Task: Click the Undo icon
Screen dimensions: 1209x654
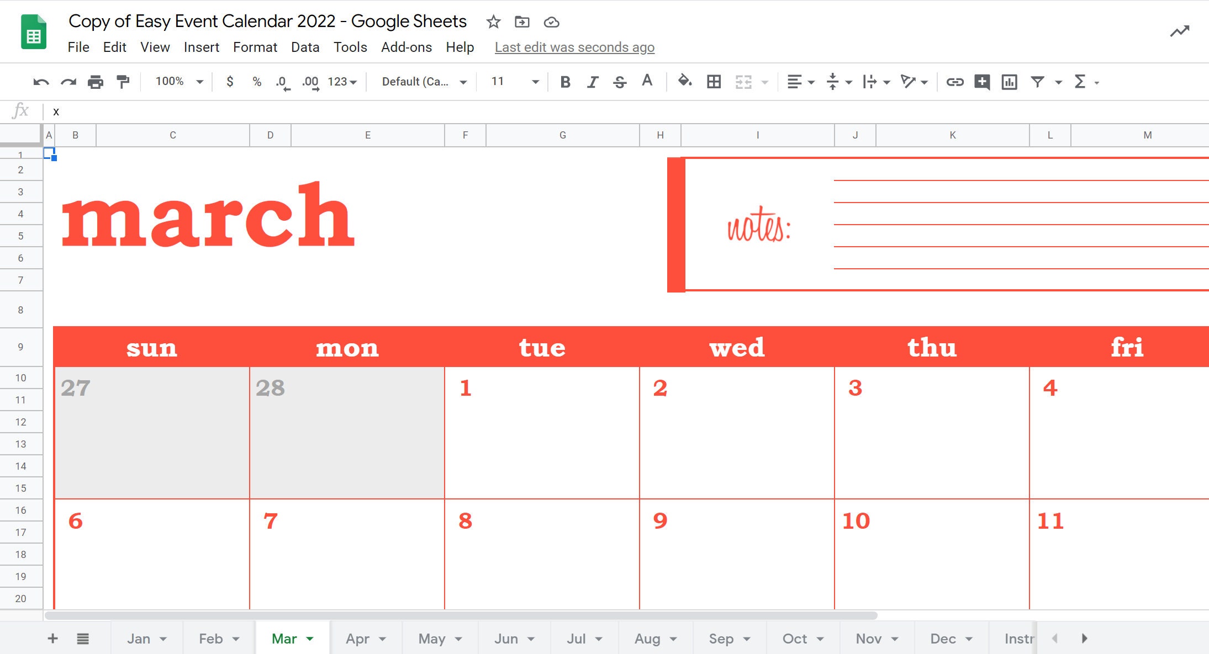Action: tap(41, 82)
